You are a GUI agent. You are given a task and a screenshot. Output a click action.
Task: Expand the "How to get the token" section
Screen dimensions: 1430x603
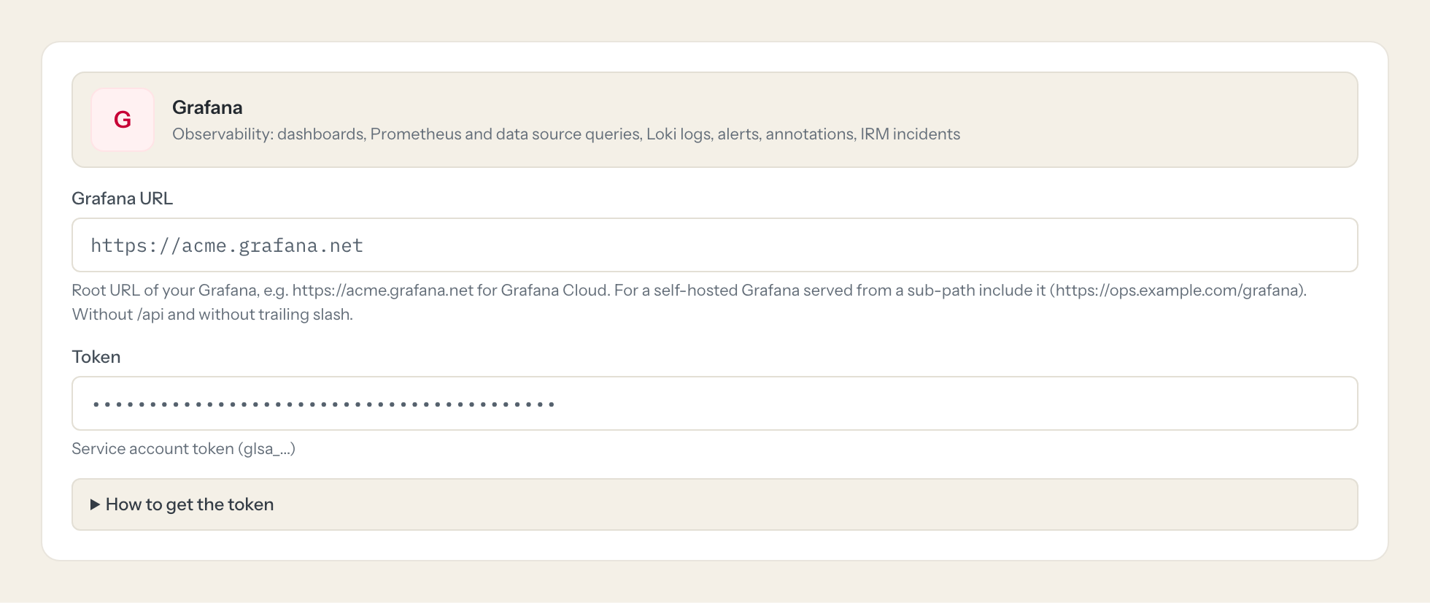(x=714, y=504)
